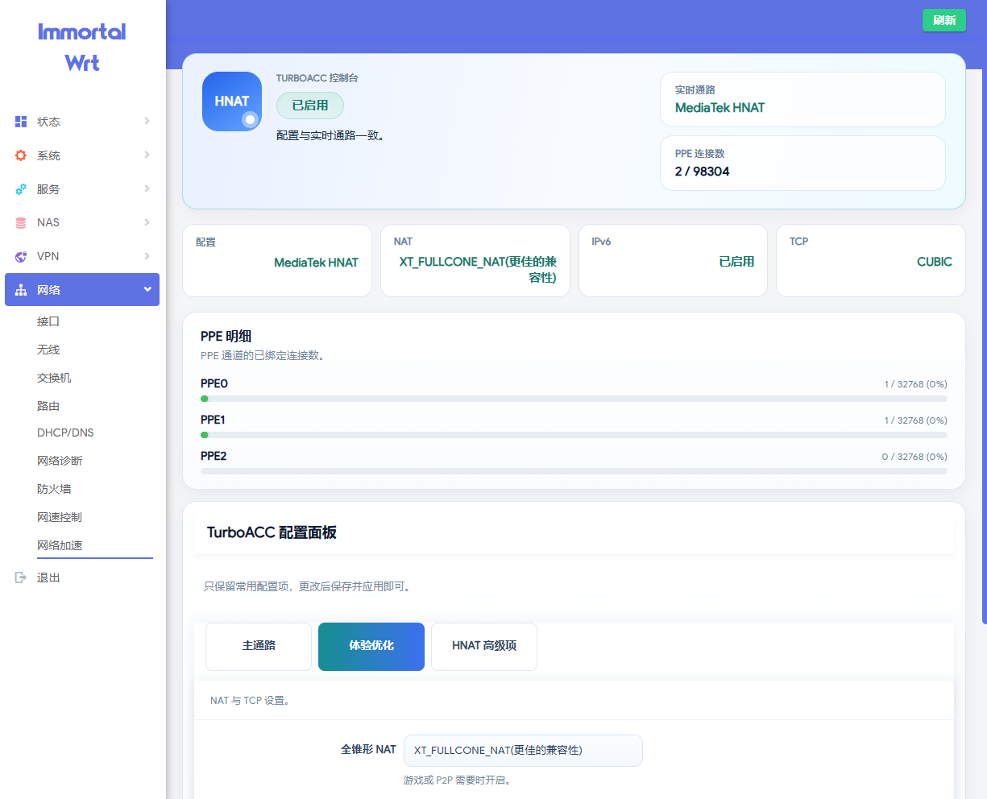Image resolution: width=987 pixels, height=799 pixels.
Task: Expand the VPN menu chevron
Action: click(x=147, y=256)
